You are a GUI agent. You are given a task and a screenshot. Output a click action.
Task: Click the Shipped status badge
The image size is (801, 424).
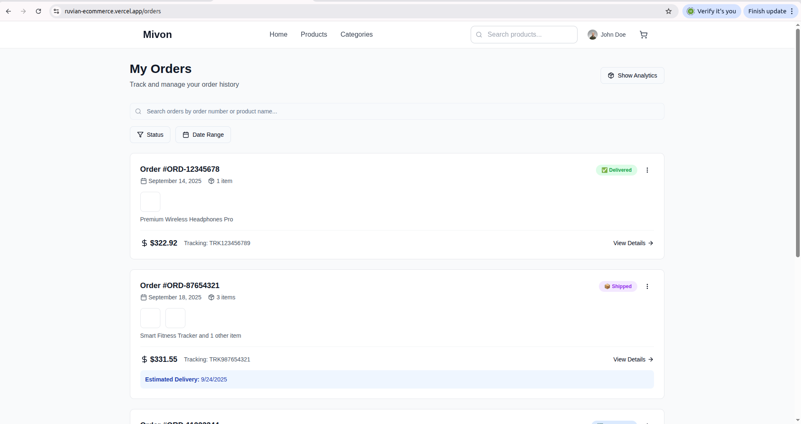pos(618,286)
